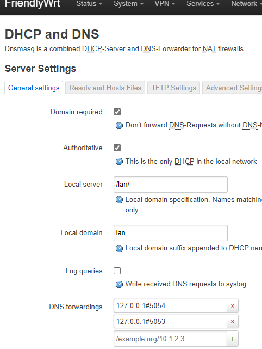Viewport: 262px width, 349px height.
Task: Click help icon under Log queries
Action: coord(119,284)
